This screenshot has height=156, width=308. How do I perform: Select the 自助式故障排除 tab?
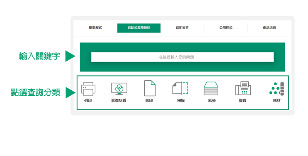139,28
